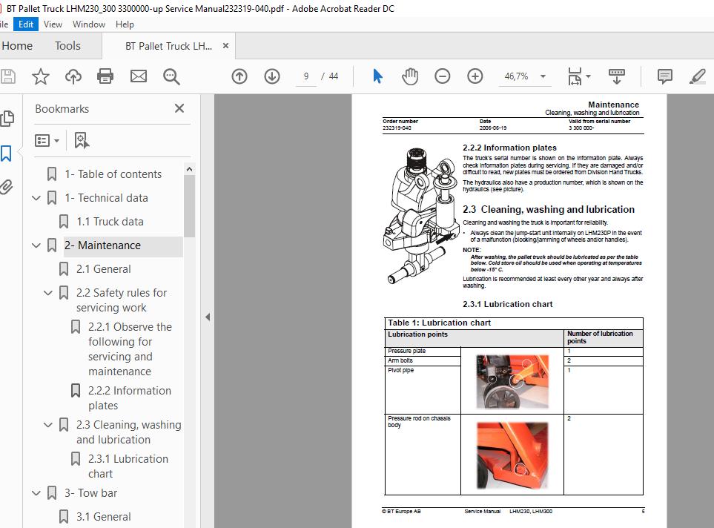Image resolution: width=714 pixels, height=528 pixels.
Task: Jump to 1.1 Truck data bookmark
Action: coord(110,222)
